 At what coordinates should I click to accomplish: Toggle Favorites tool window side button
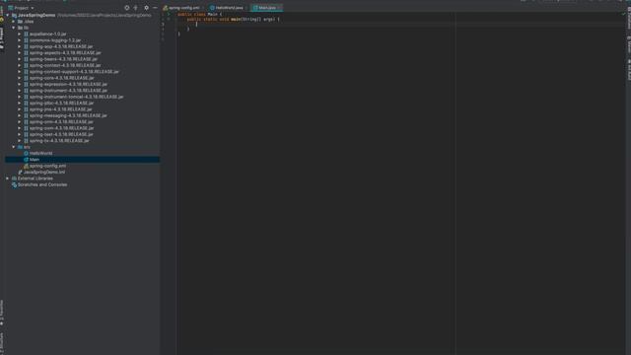pyautogui.click(x=2, y=313)
